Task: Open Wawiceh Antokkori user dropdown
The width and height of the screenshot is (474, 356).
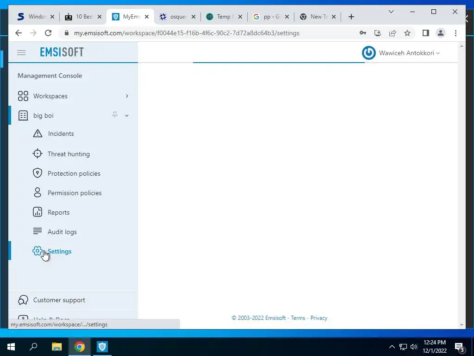Action: [x=409, y=53]
